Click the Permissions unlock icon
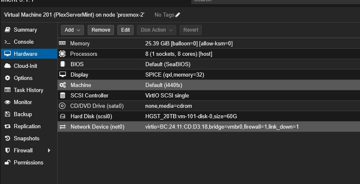The height and width of the screenshot is (184, 360). tap(8, 162)
